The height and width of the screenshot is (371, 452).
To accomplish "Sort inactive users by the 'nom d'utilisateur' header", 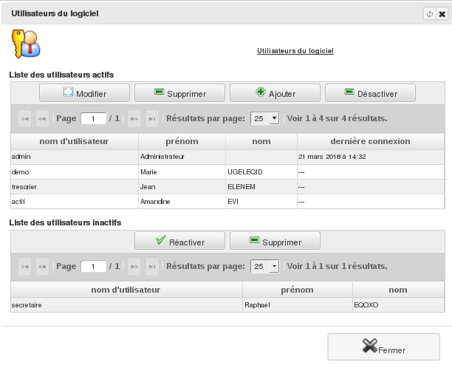I will tap(126, 290).
